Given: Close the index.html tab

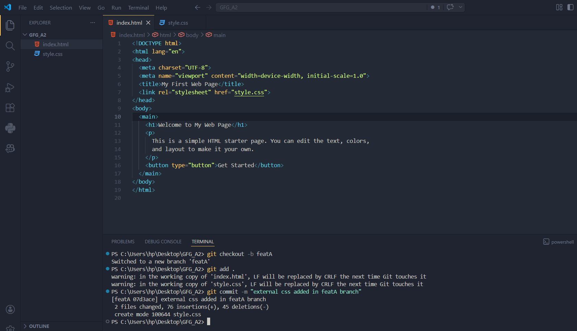Looking at the screenshot, I should [148, 23].
